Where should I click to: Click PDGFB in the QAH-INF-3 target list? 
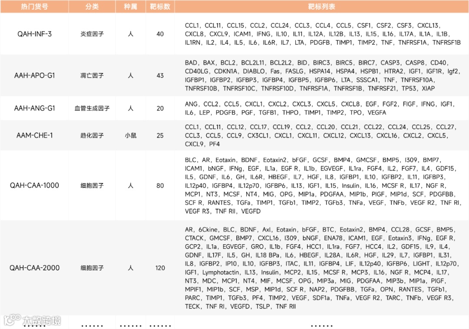point(320,43)
